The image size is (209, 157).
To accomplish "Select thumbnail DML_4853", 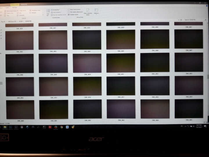I will [189, 62].
